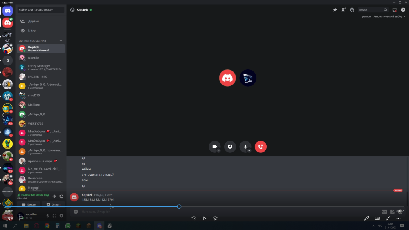Open WhatsApp from taskbar

(x=68, y=226)
